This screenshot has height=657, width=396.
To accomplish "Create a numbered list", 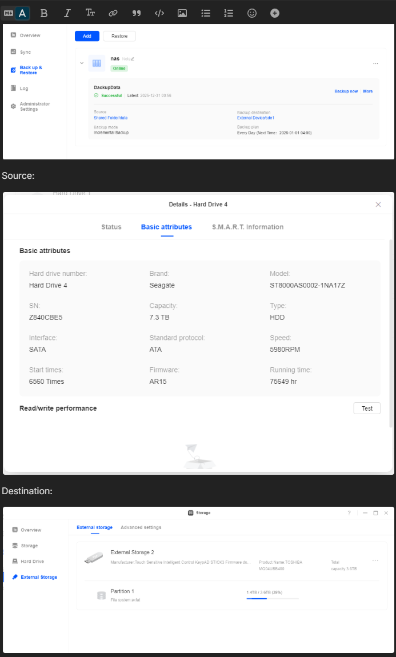I will 229,13.
